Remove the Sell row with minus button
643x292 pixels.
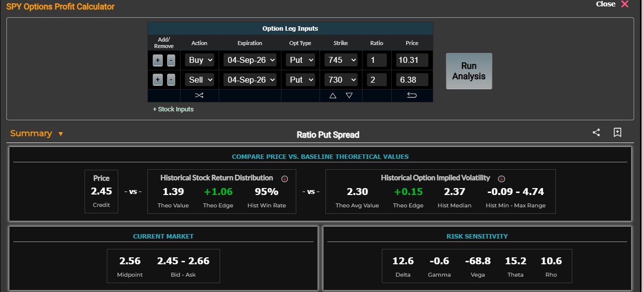click(171, 80)
